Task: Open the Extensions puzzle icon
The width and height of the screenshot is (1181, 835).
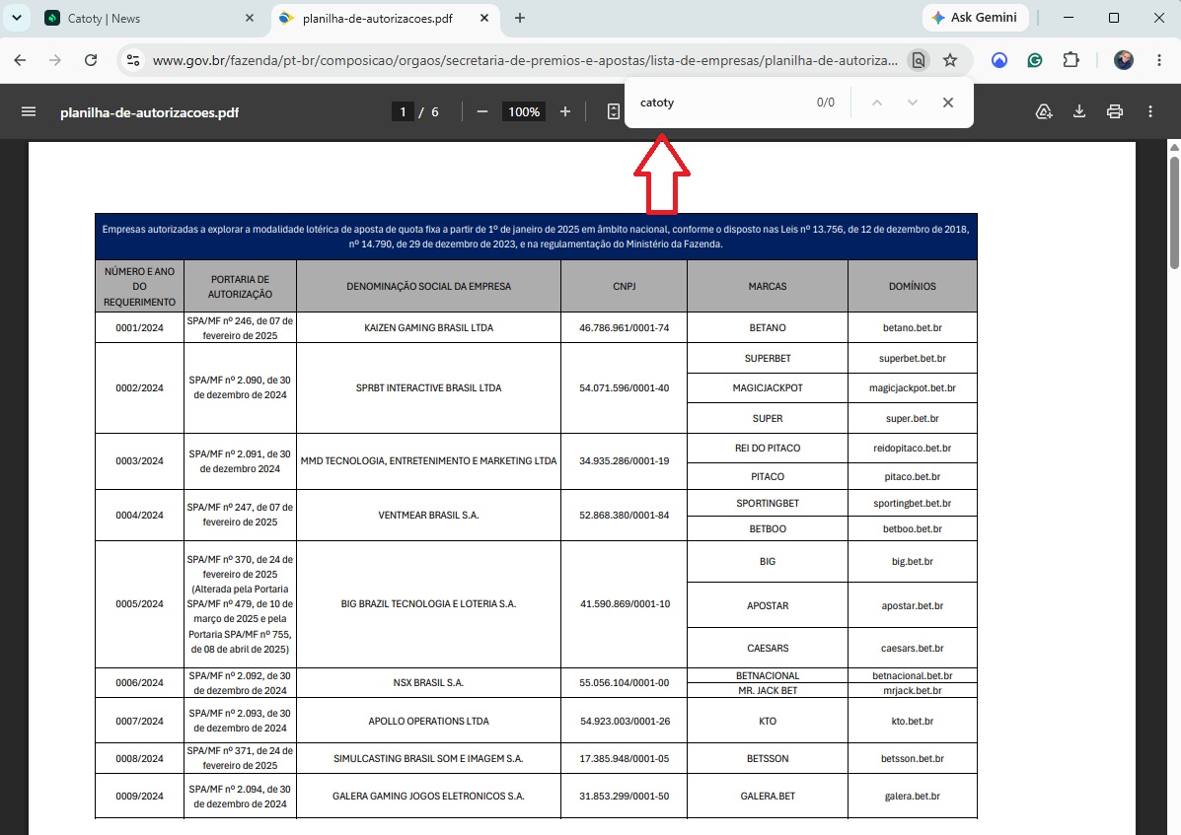Action: point(1071,60)
